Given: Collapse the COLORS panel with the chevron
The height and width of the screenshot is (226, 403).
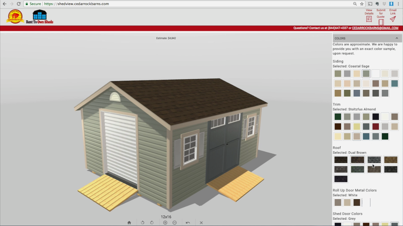Looking at the screenshot, I should 397,38.
